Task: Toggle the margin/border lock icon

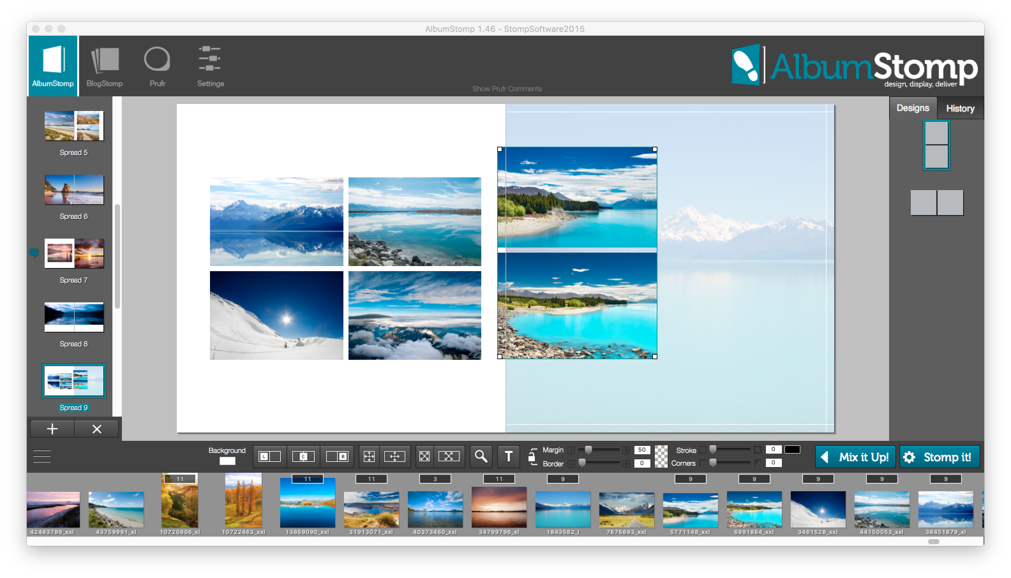Action: click(x=532, y=456)
